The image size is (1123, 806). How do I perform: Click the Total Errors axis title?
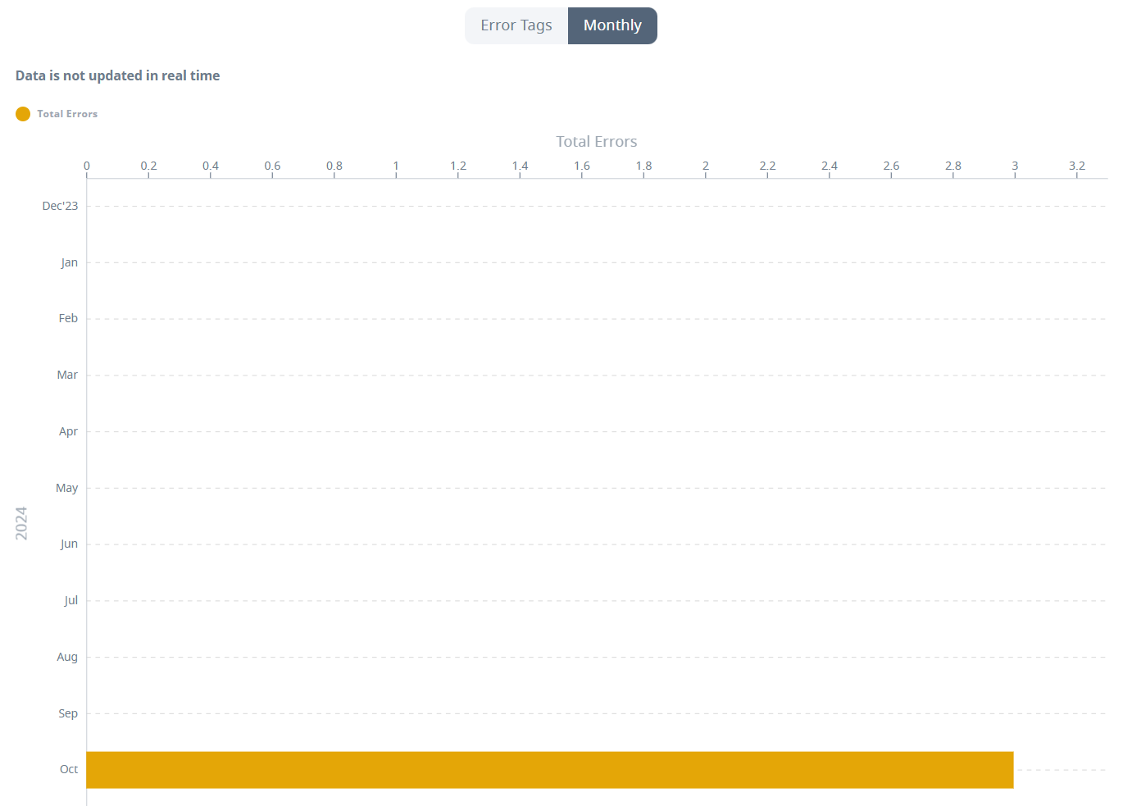(x=597, y=142)
